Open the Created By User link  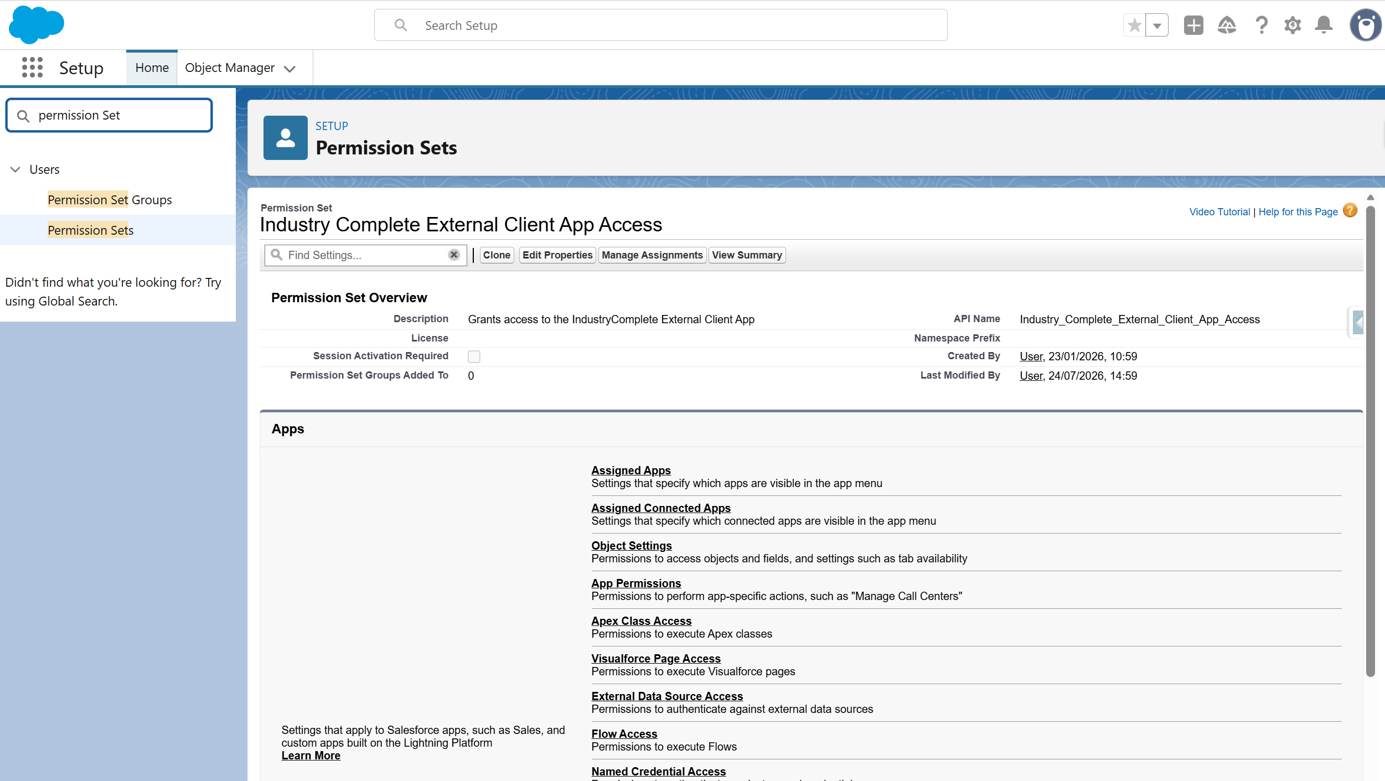coord(1031,356)
